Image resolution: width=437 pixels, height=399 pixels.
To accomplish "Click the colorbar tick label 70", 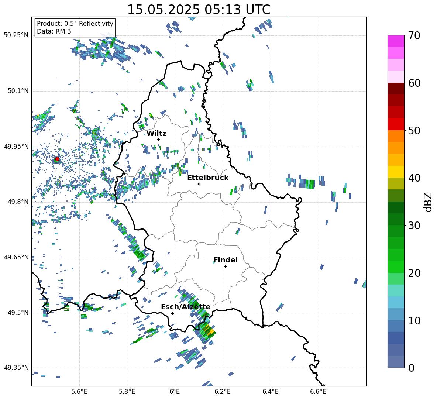I will 414,36.
